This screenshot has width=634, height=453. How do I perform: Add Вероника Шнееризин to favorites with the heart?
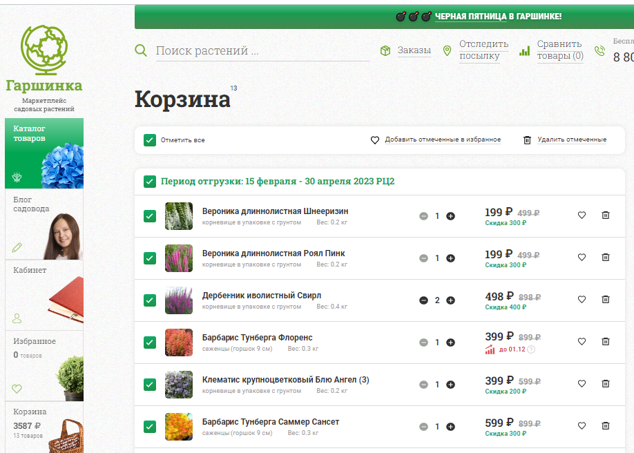click(x=582, y=215)
